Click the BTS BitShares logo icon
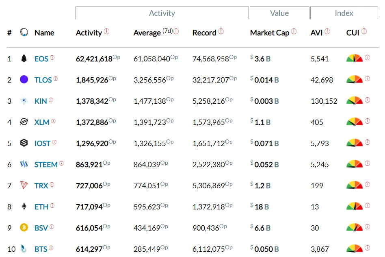 (24, 248)
